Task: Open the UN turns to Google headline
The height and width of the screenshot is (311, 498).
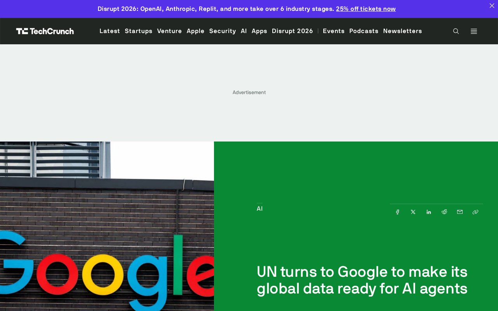Action: click(x=362, y=280)
